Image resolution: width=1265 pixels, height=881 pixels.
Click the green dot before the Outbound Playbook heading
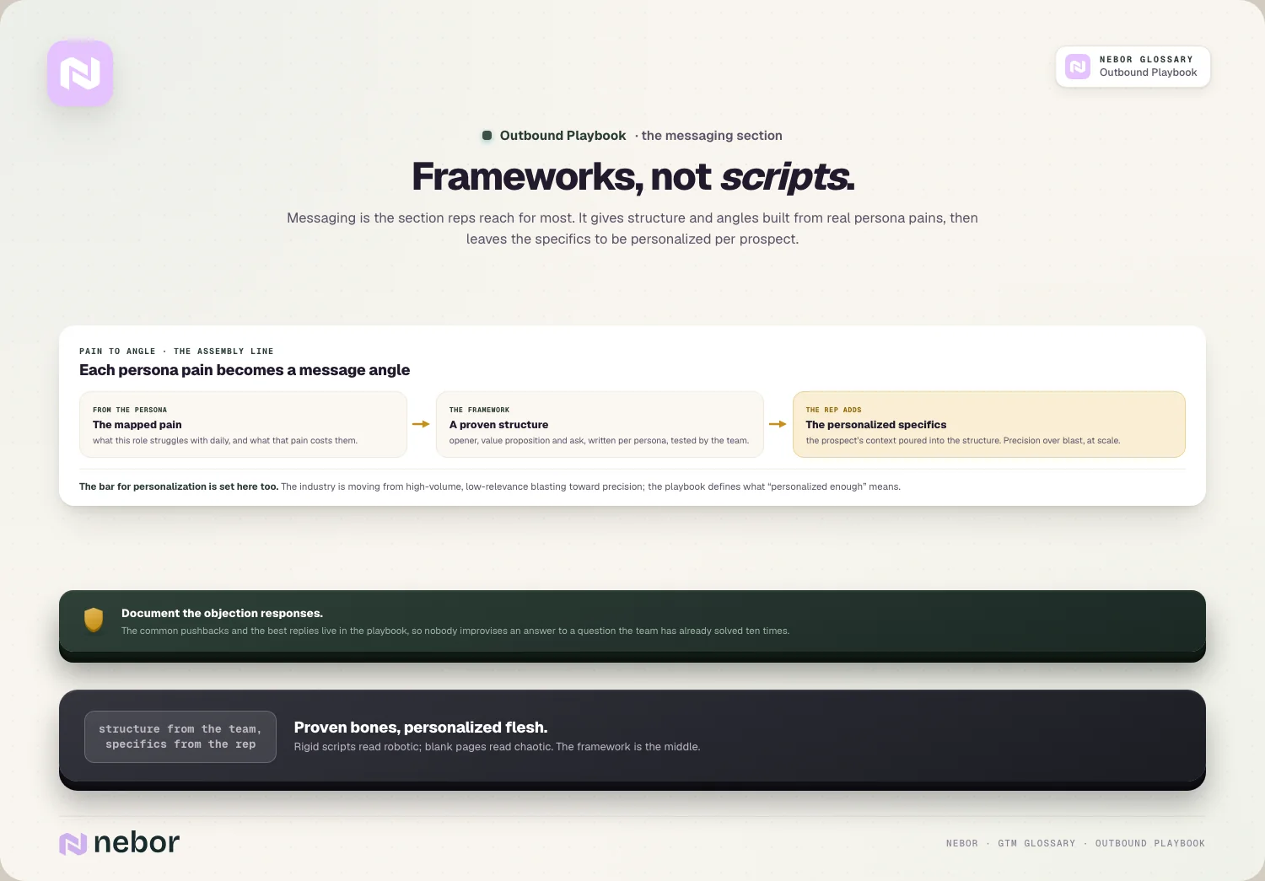pyautogui.click(x=487, y=136)
